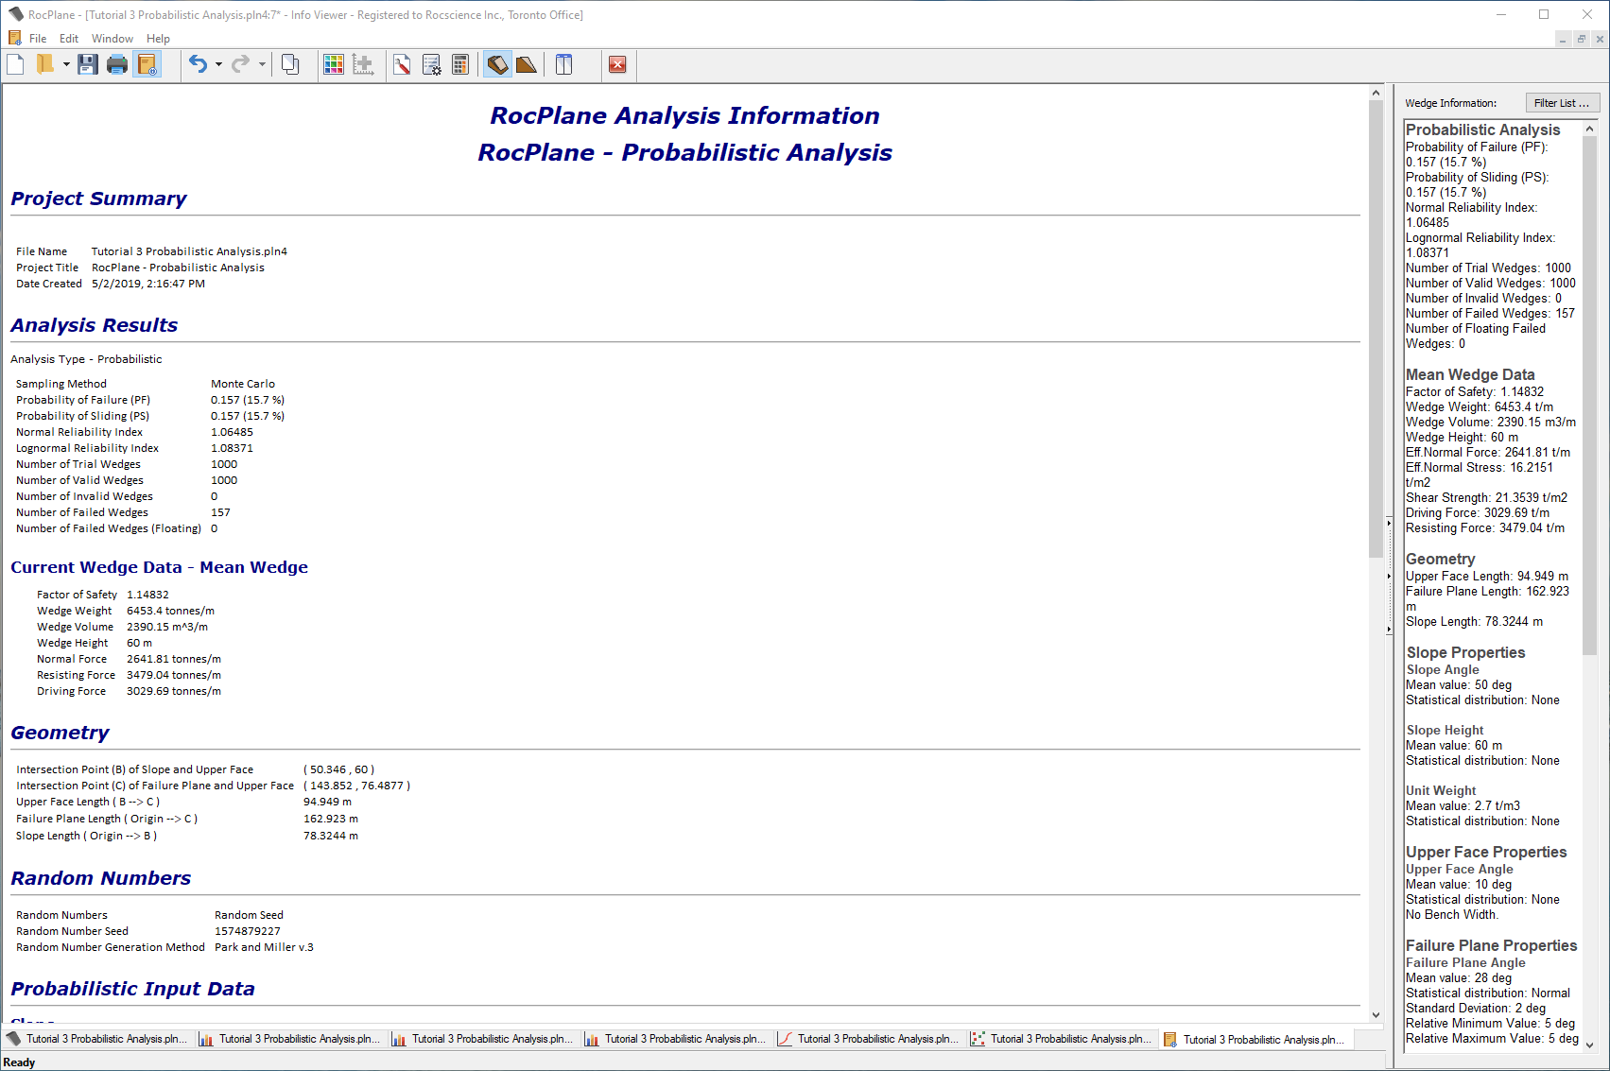1610x1071 pixels.
Task: Close the inner document window
Action: coord(1599,39)
